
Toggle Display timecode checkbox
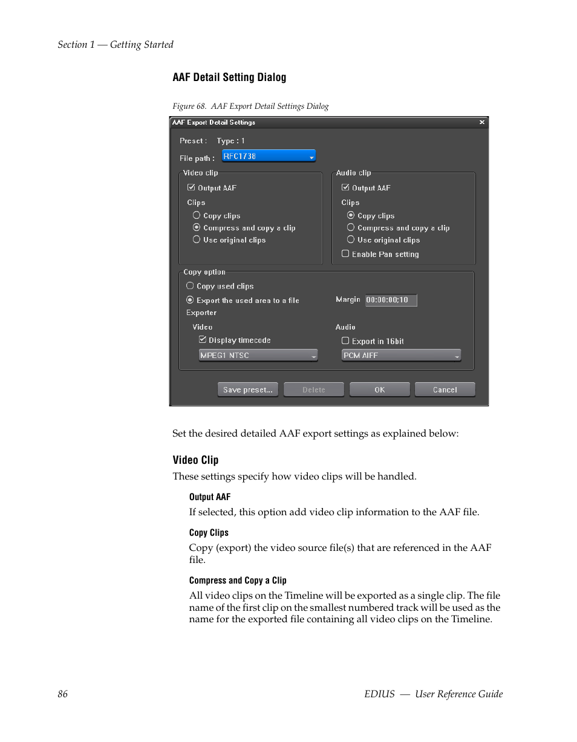tap(203, 340)
